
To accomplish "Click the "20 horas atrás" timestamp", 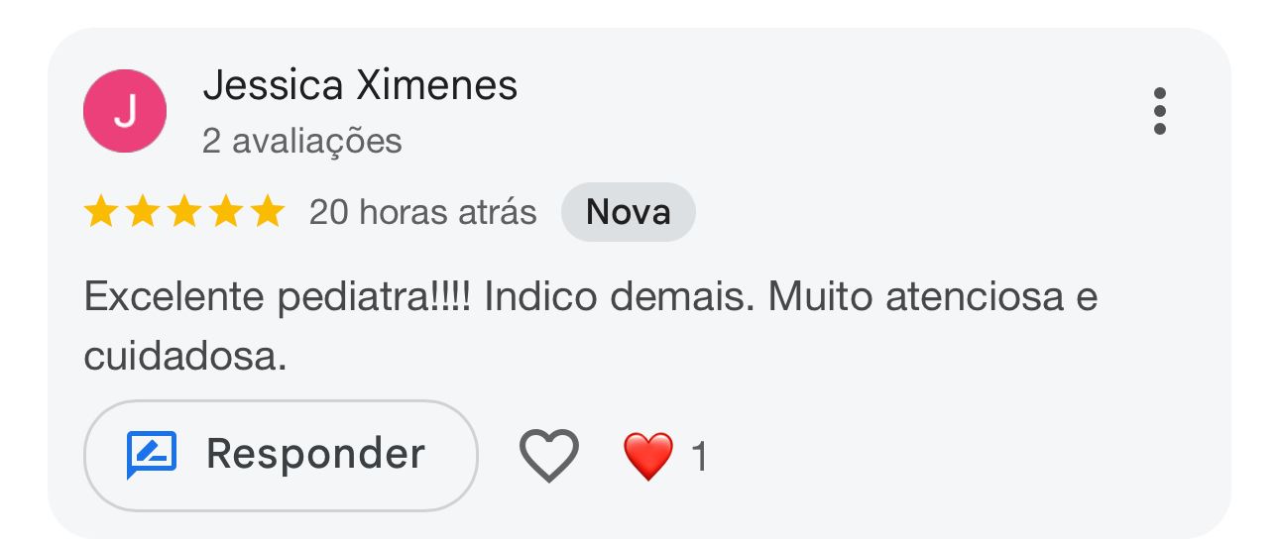I will click(422, 212).
